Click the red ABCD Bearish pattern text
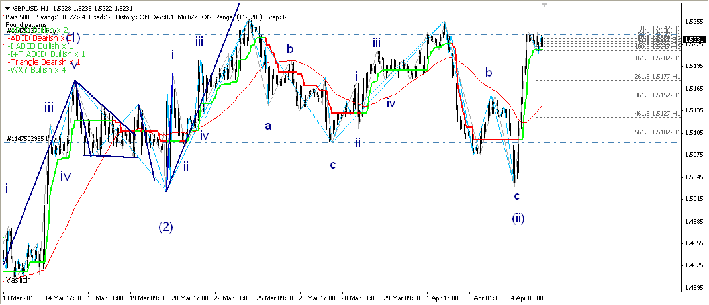This screenshot has height=305, width=709. click(38, 38)
